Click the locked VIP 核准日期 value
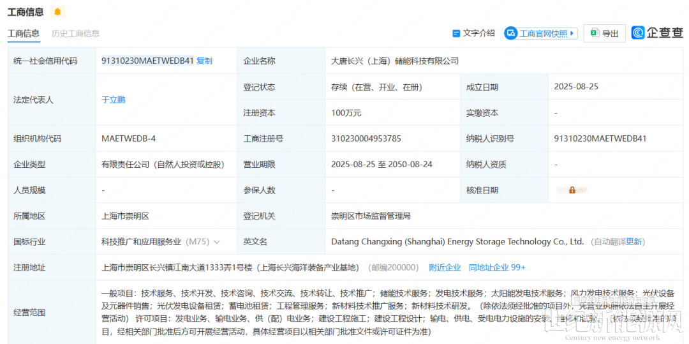Viewport: 689px width, 344px height. tap(572, 190)
